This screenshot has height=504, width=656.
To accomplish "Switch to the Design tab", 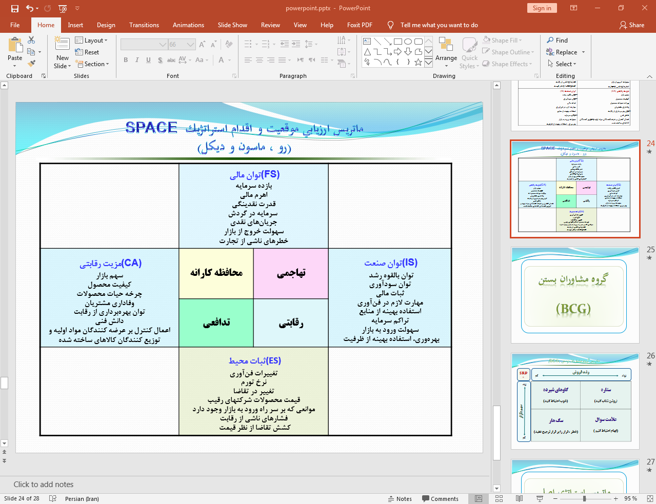I will (106, 25).
